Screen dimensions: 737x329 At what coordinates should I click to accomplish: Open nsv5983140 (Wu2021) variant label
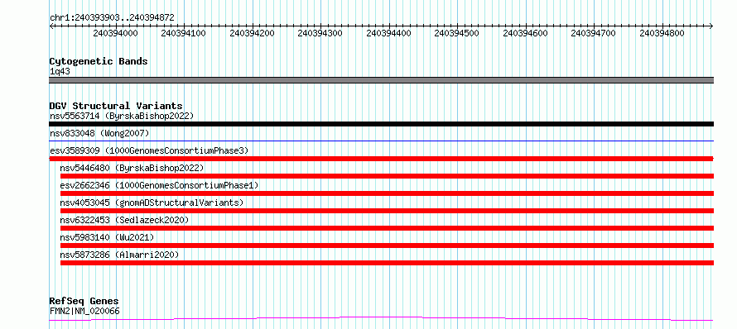[x=107, y=237]
